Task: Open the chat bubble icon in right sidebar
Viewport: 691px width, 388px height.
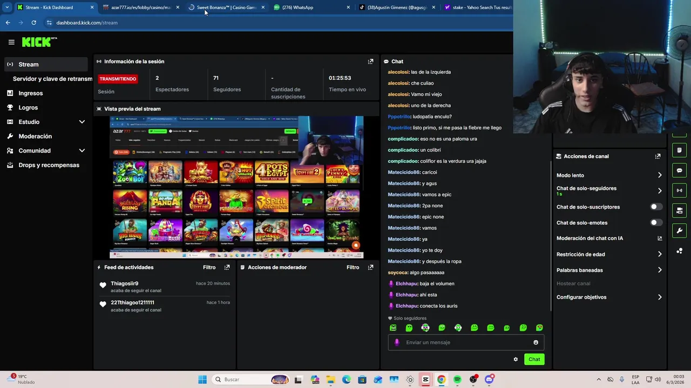Action: [x=679, y=170]
